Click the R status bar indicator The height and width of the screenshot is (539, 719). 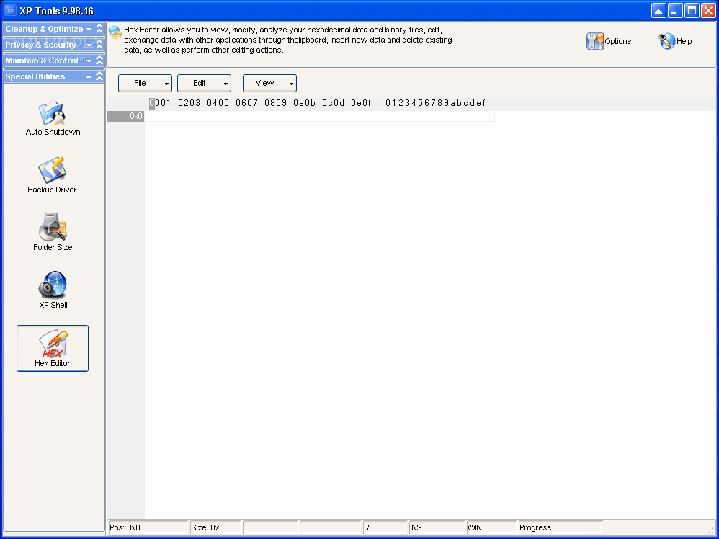tap(385, 527)
